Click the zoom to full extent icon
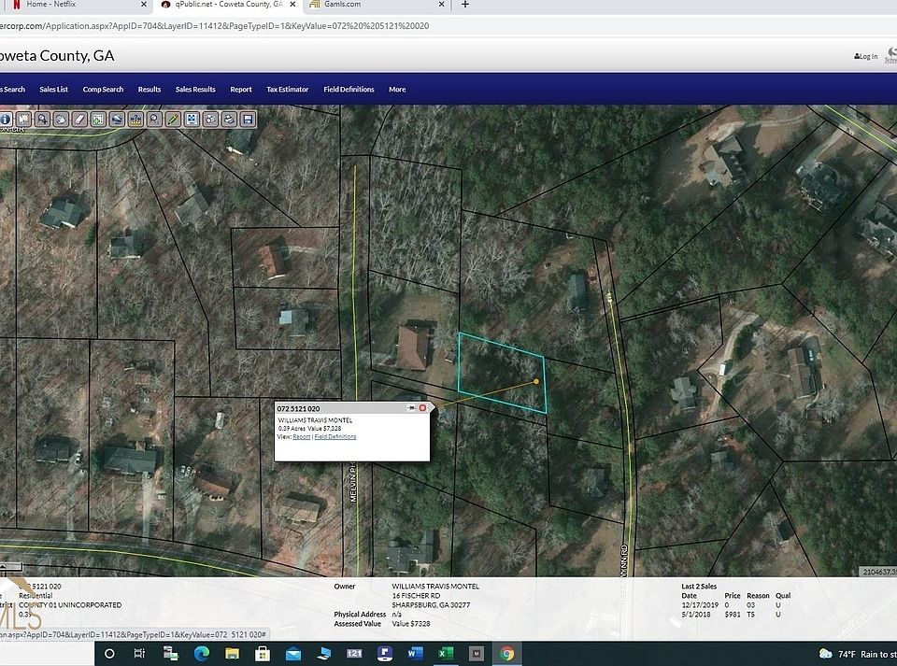 (192, 119)
